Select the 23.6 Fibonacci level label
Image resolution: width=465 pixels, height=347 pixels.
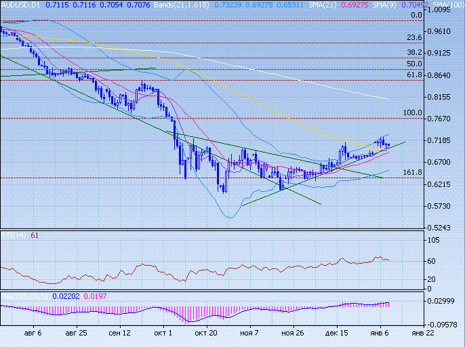tap(415, 37)
